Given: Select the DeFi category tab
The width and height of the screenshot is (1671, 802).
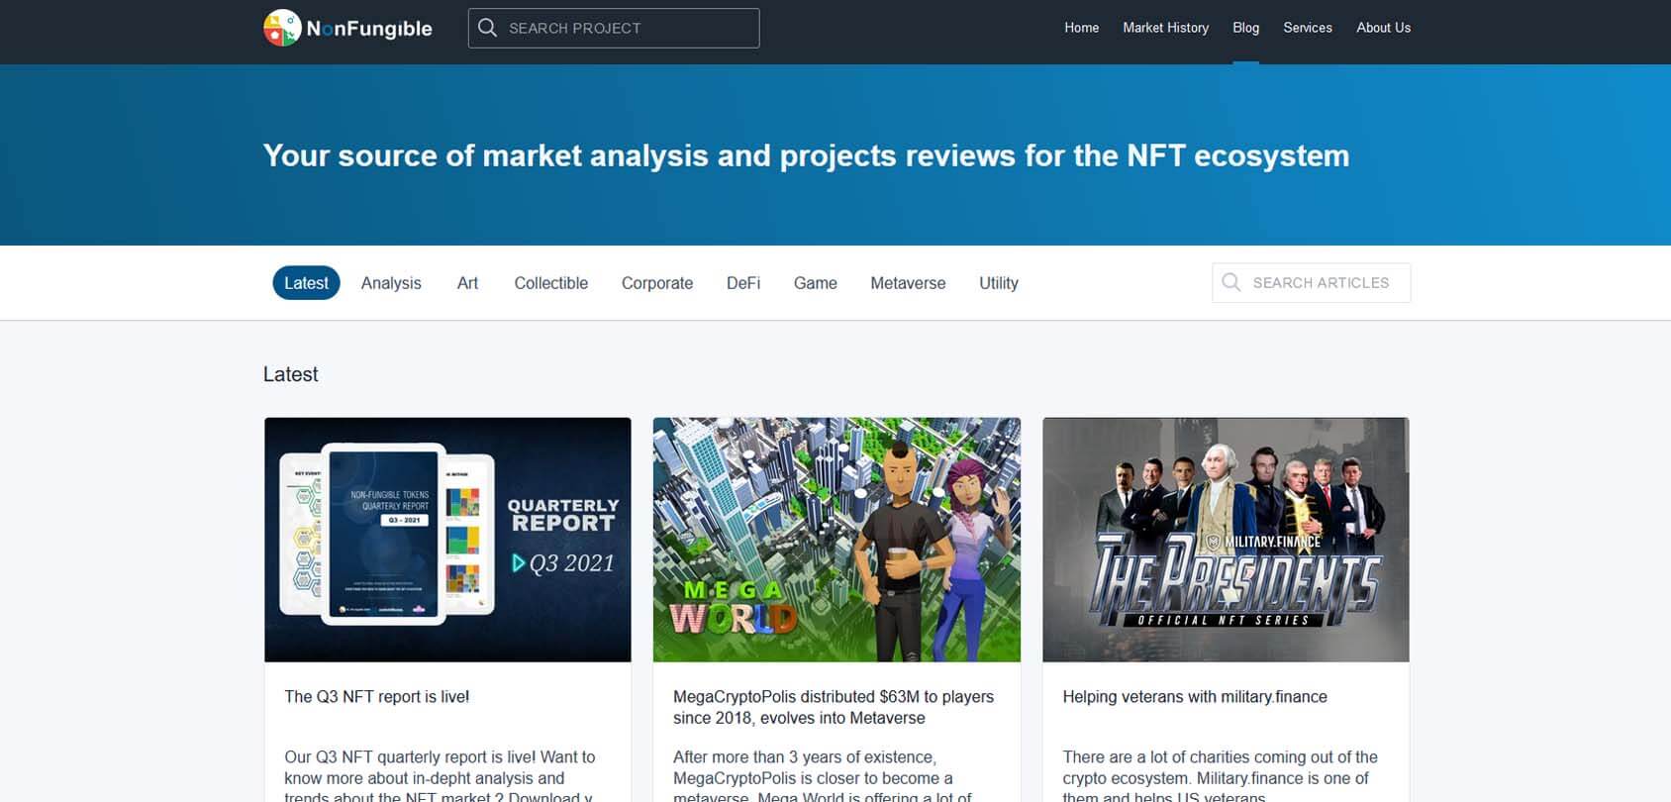Looking at the screenshot, I should pos(743,283).
